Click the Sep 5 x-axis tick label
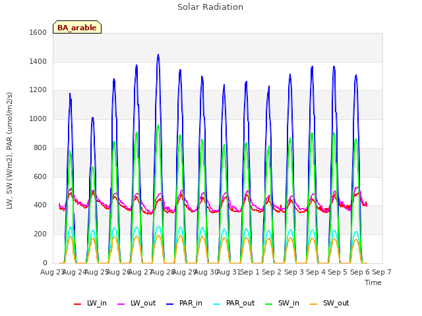 [x=338, y=272]
